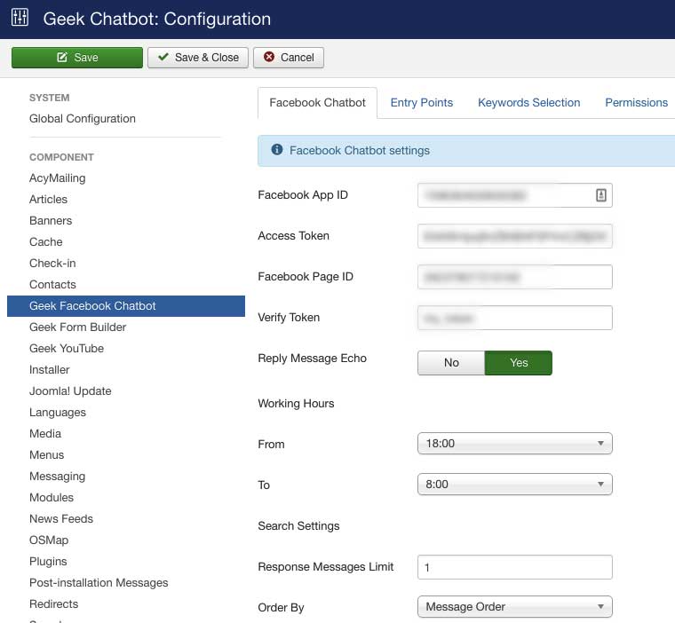Click the Access Token input field

515,236
